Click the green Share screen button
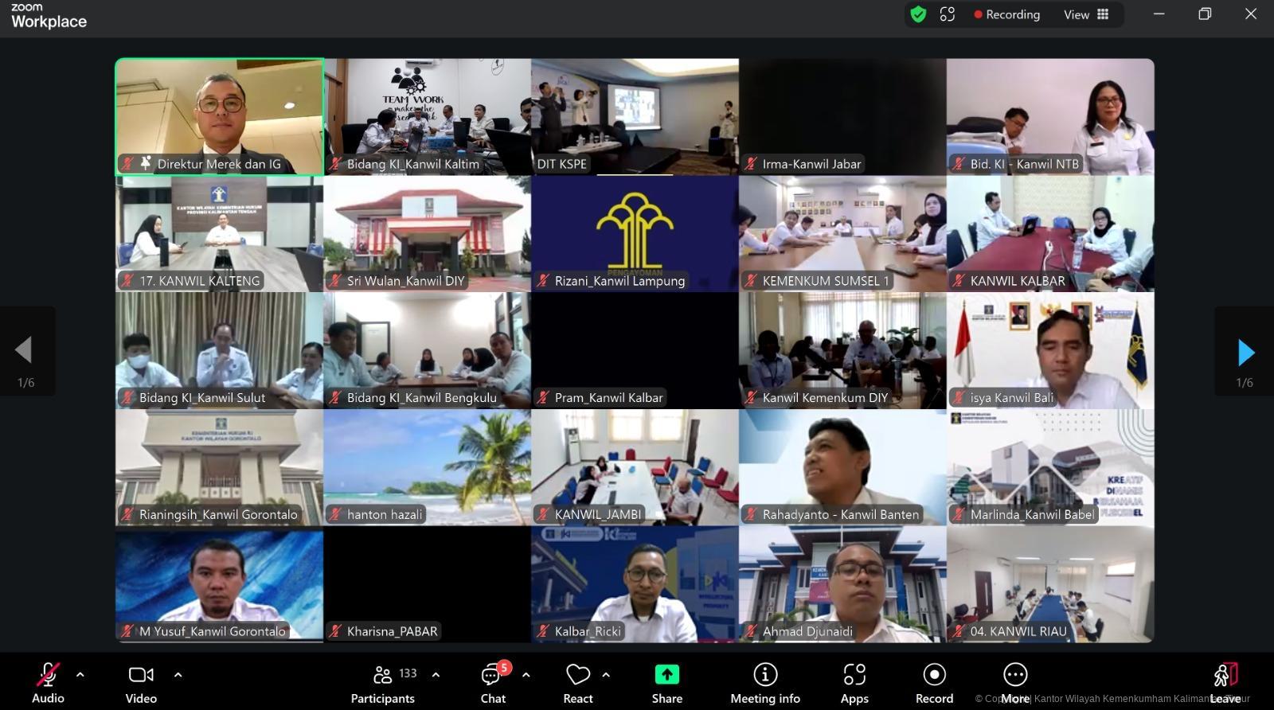 (x=667, y=683)
